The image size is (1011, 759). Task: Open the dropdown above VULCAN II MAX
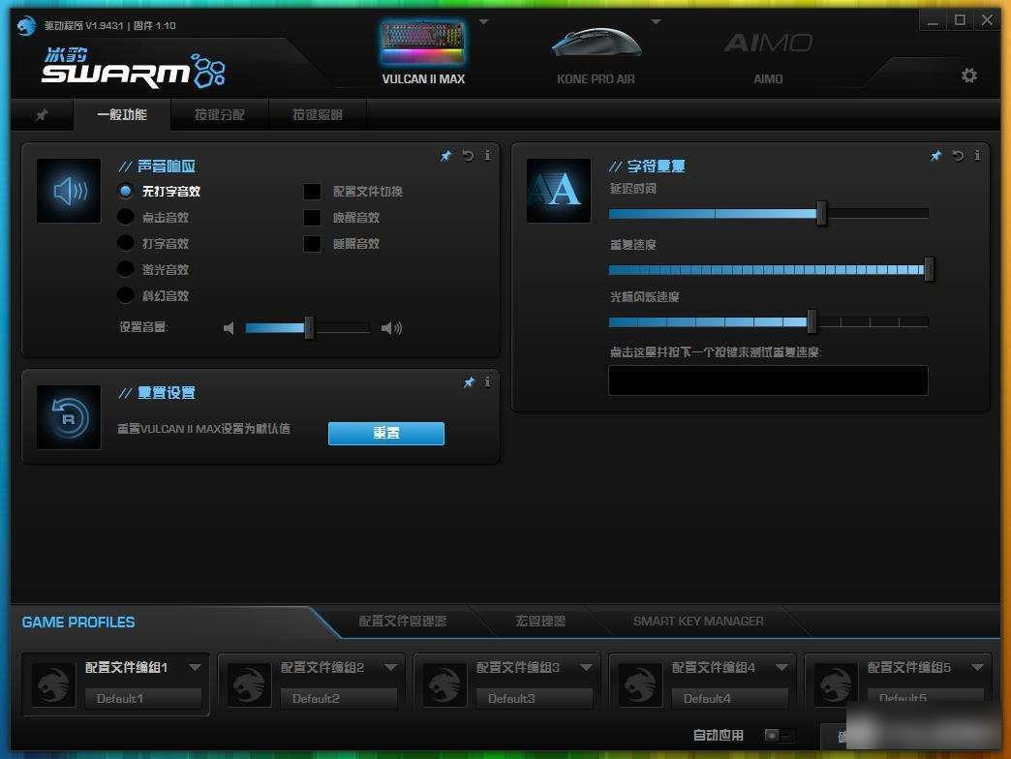[483, 22]
